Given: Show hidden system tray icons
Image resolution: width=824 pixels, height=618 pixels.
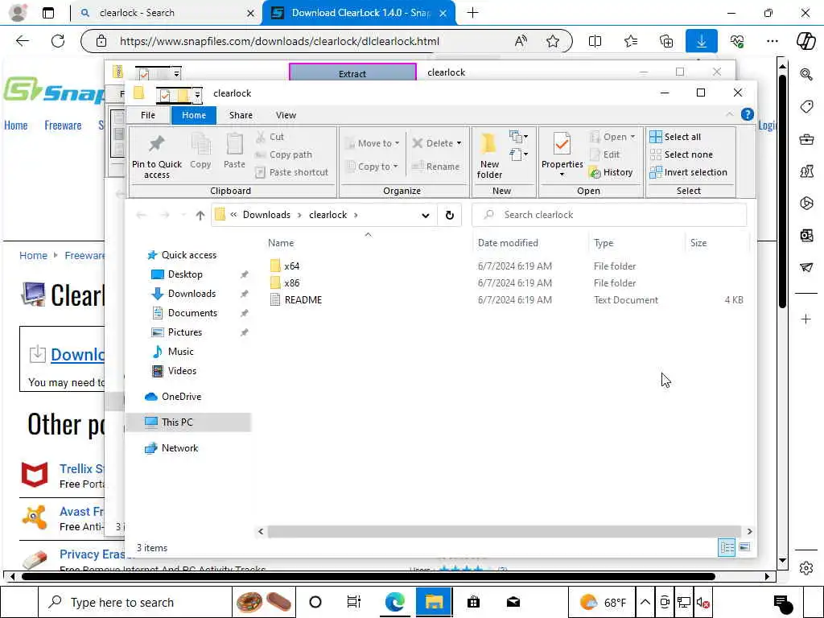Looking at the screenshot, I should (x=645, y=602).
